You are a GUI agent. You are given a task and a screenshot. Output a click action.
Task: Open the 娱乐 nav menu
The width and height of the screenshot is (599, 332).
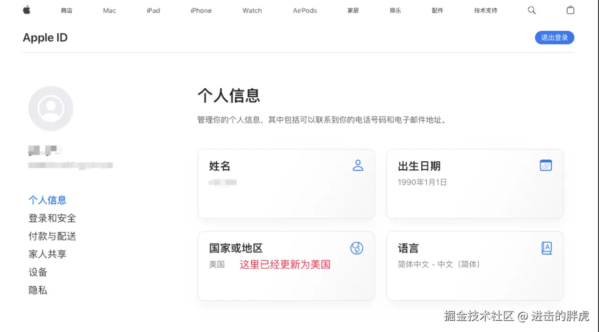[x=395, y=10]
